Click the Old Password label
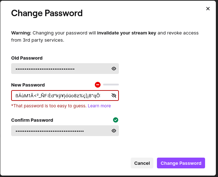The width and height of the screenshot is (218, 177). pyautogui.click(x=27, y=58)
